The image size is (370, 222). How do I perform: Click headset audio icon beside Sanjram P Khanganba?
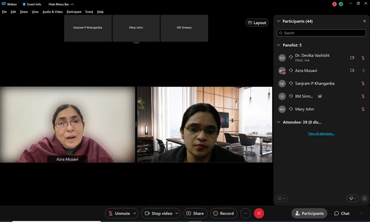pos(291,83)
